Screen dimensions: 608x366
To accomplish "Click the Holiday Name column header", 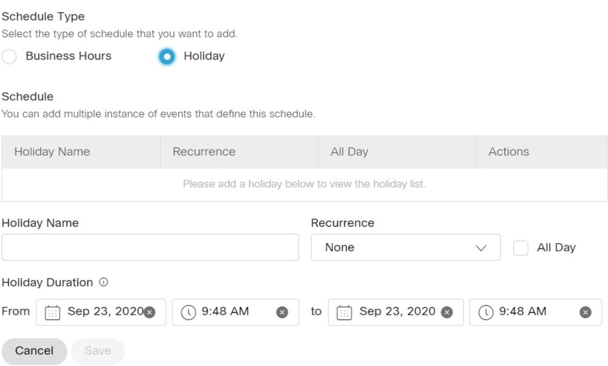I will click(52, 152).
